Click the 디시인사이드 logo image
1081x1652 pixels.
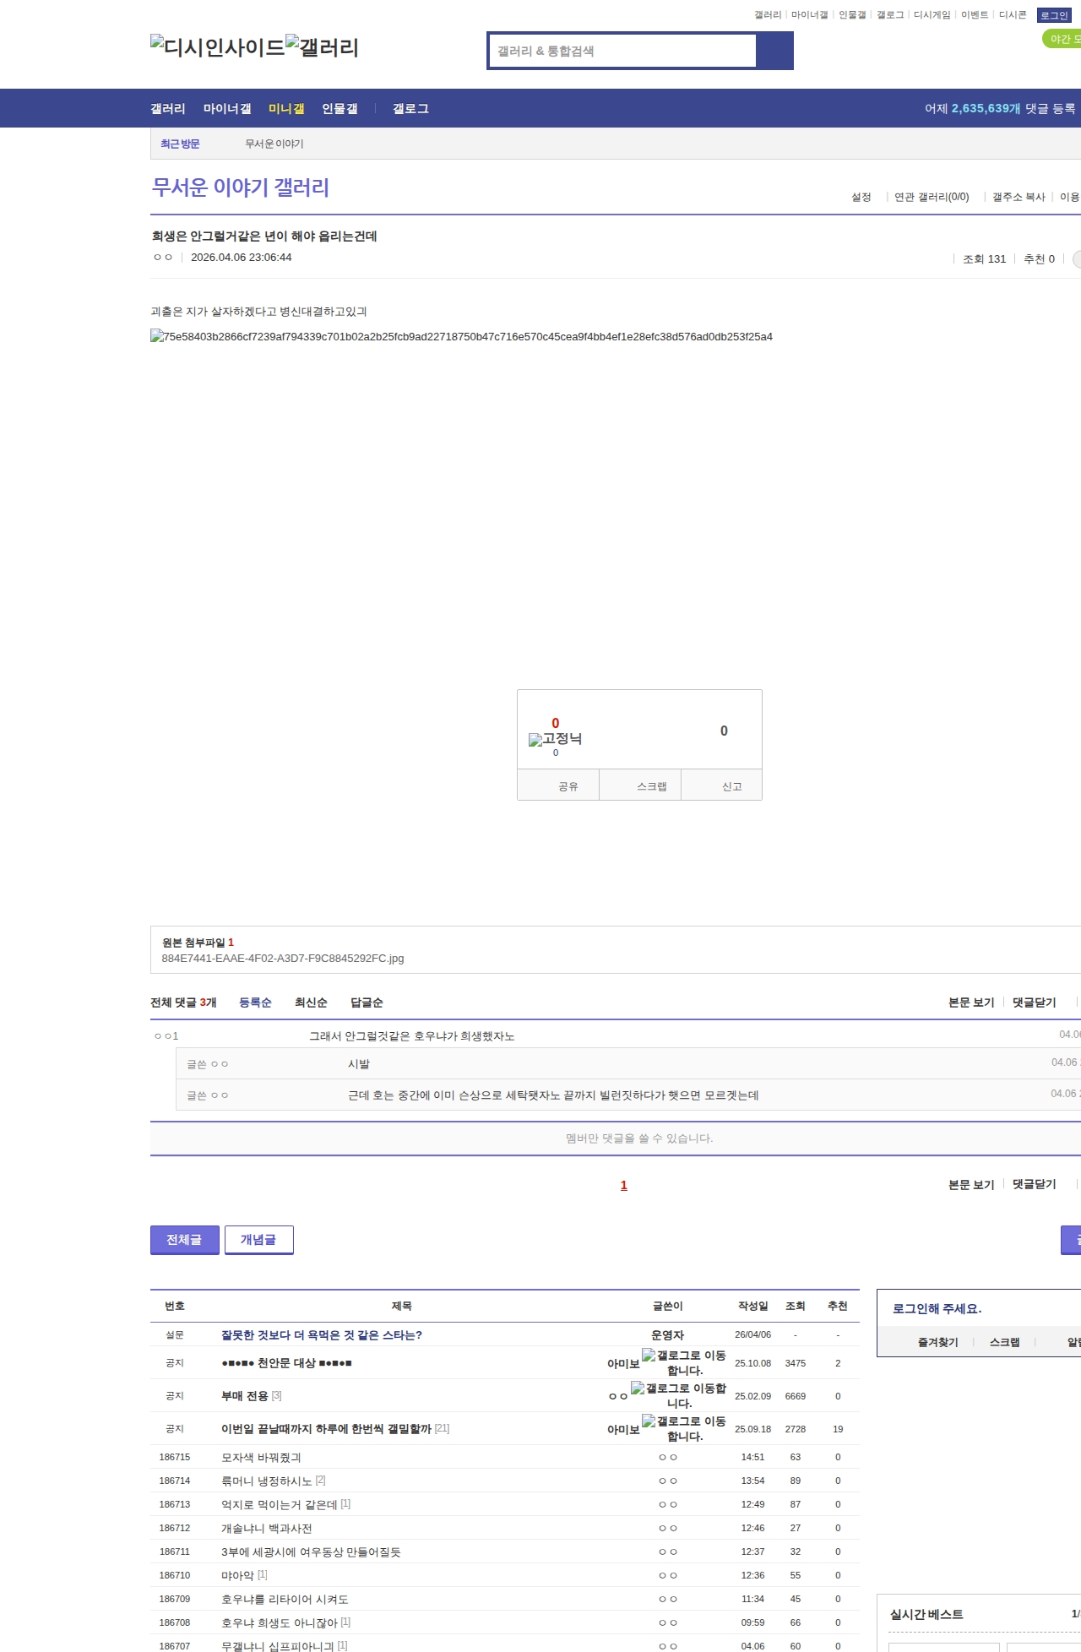click(217, 47)
